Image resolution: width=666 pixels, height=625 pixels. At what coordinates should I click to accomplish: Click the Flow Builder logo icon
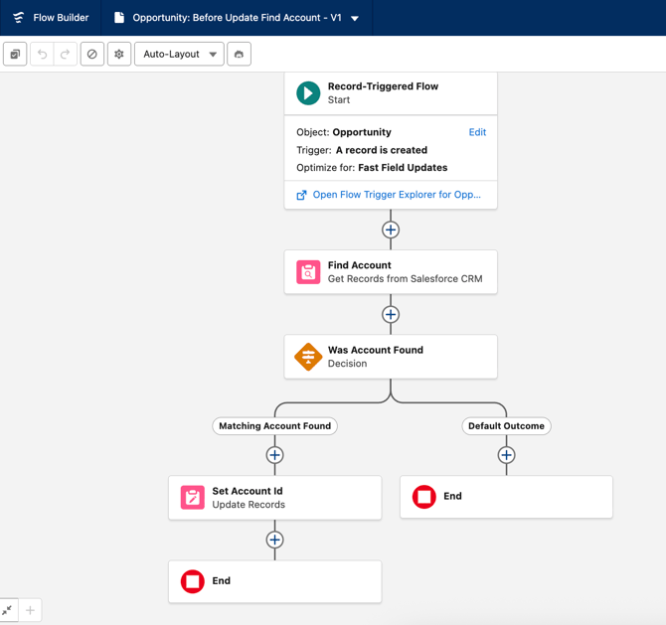[x=18, y=18]
